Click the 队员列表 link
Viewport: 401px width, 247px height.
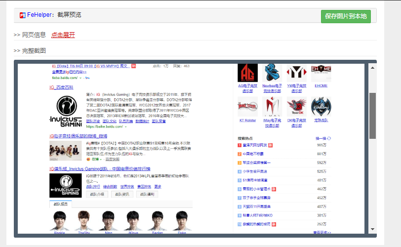click(x=126, y=121)
